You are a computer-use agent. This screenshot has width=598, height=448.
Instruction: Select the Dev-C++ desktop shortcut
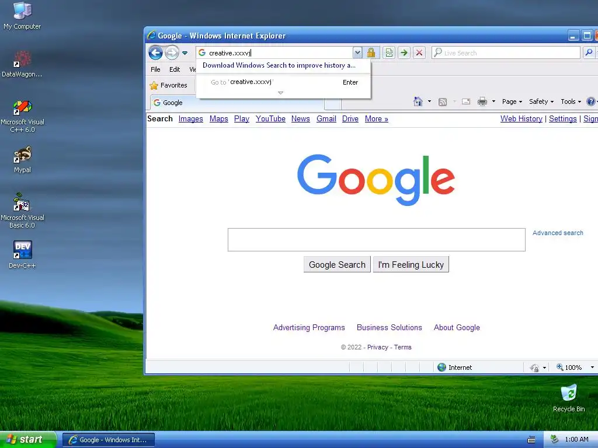(x=23, y=255)
